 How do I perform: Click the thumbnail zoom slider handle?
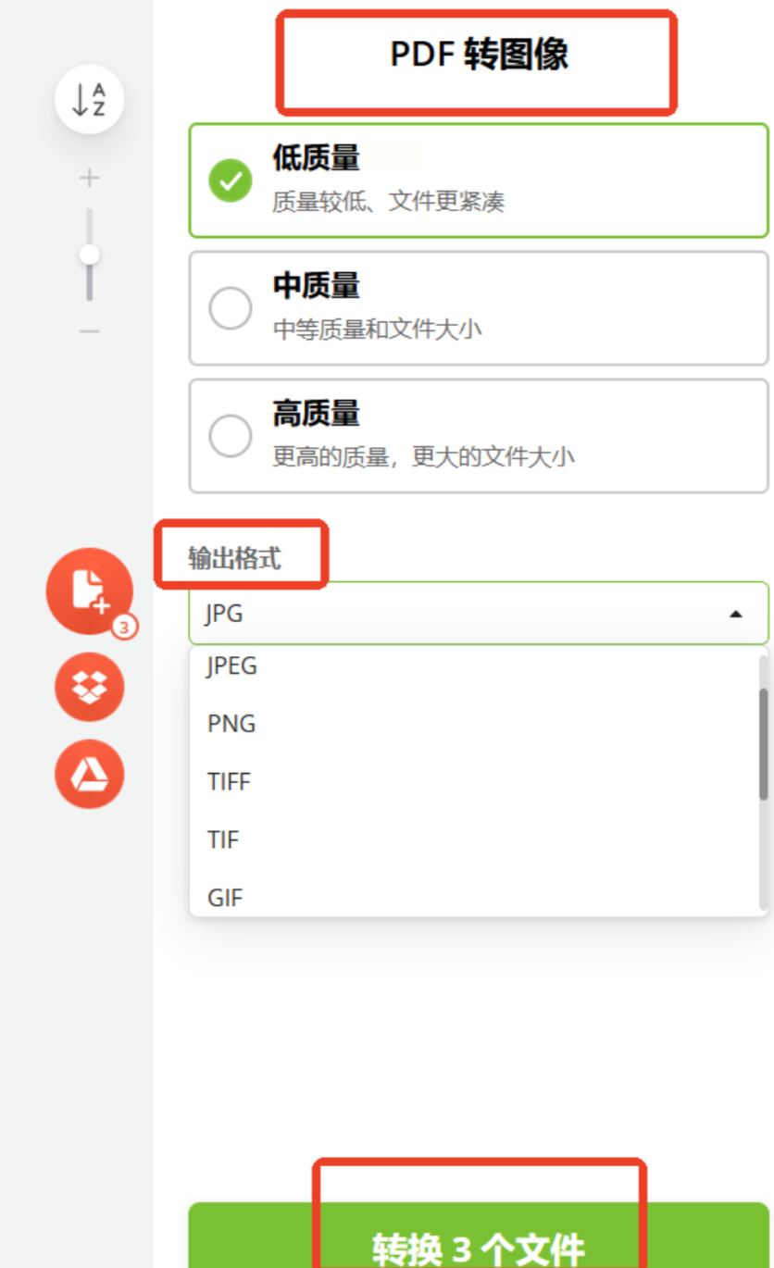tap(90, 255)
